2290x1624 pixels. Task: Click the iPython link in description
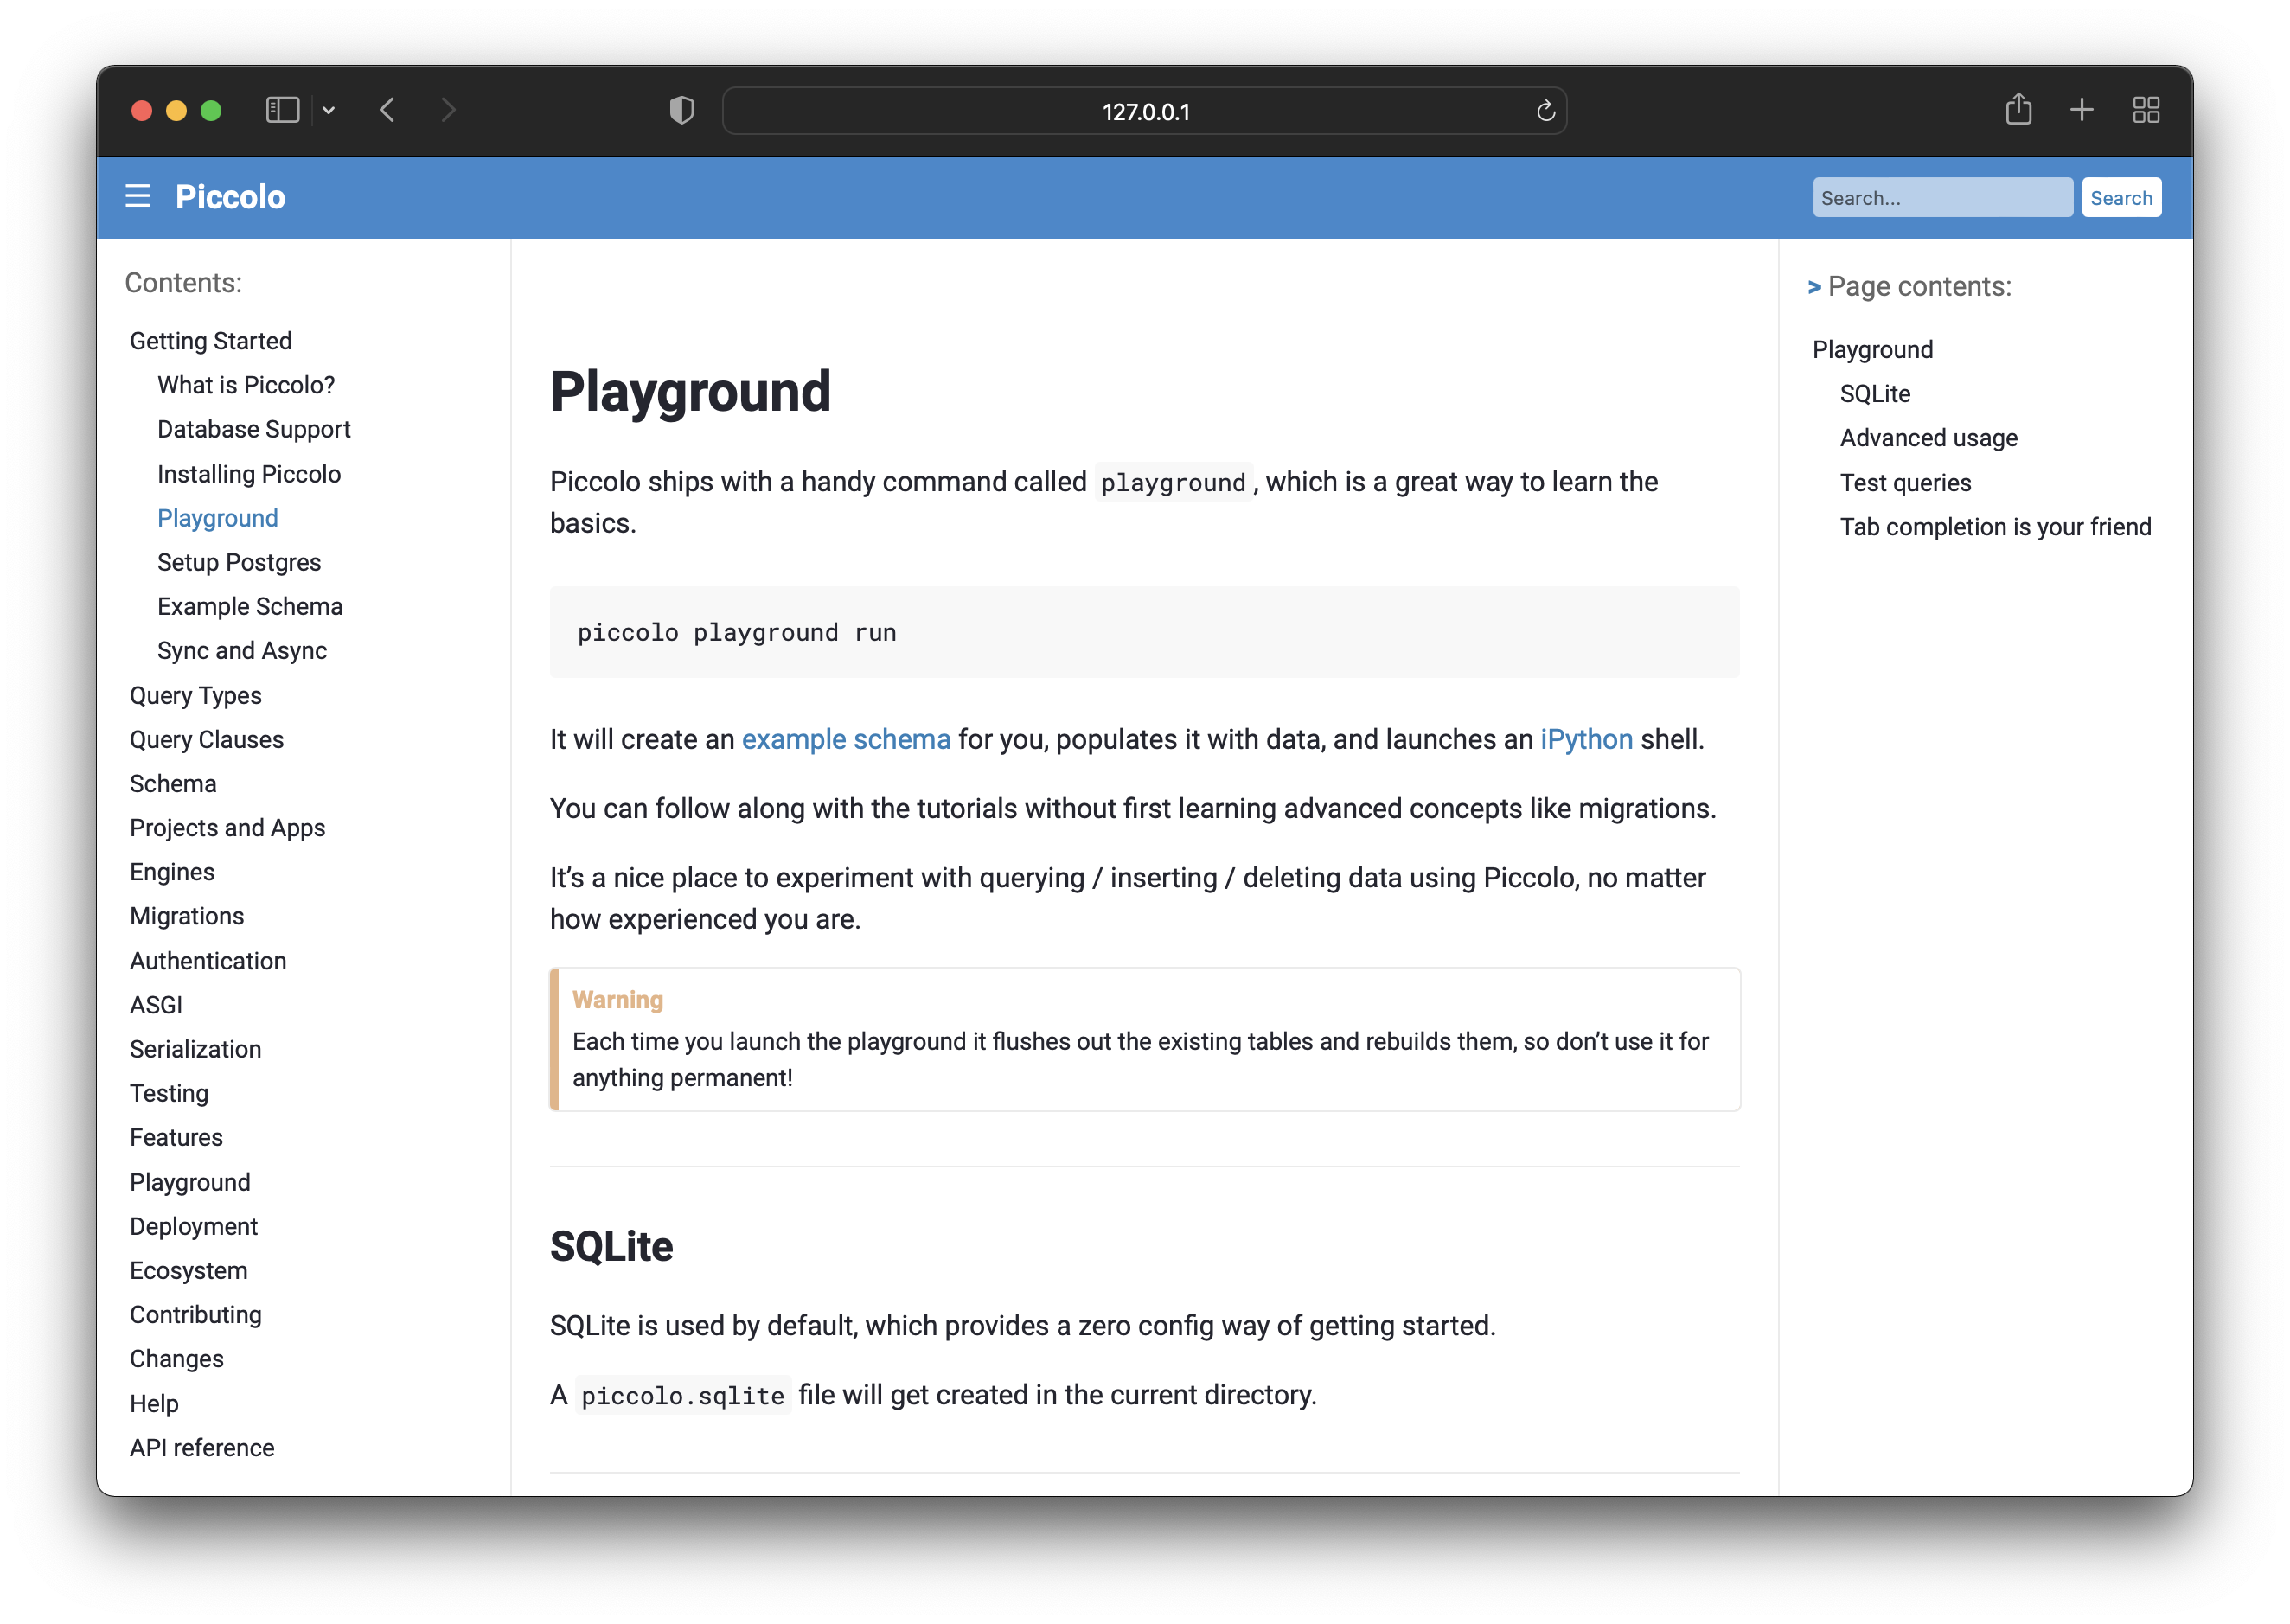point(1583,738)
